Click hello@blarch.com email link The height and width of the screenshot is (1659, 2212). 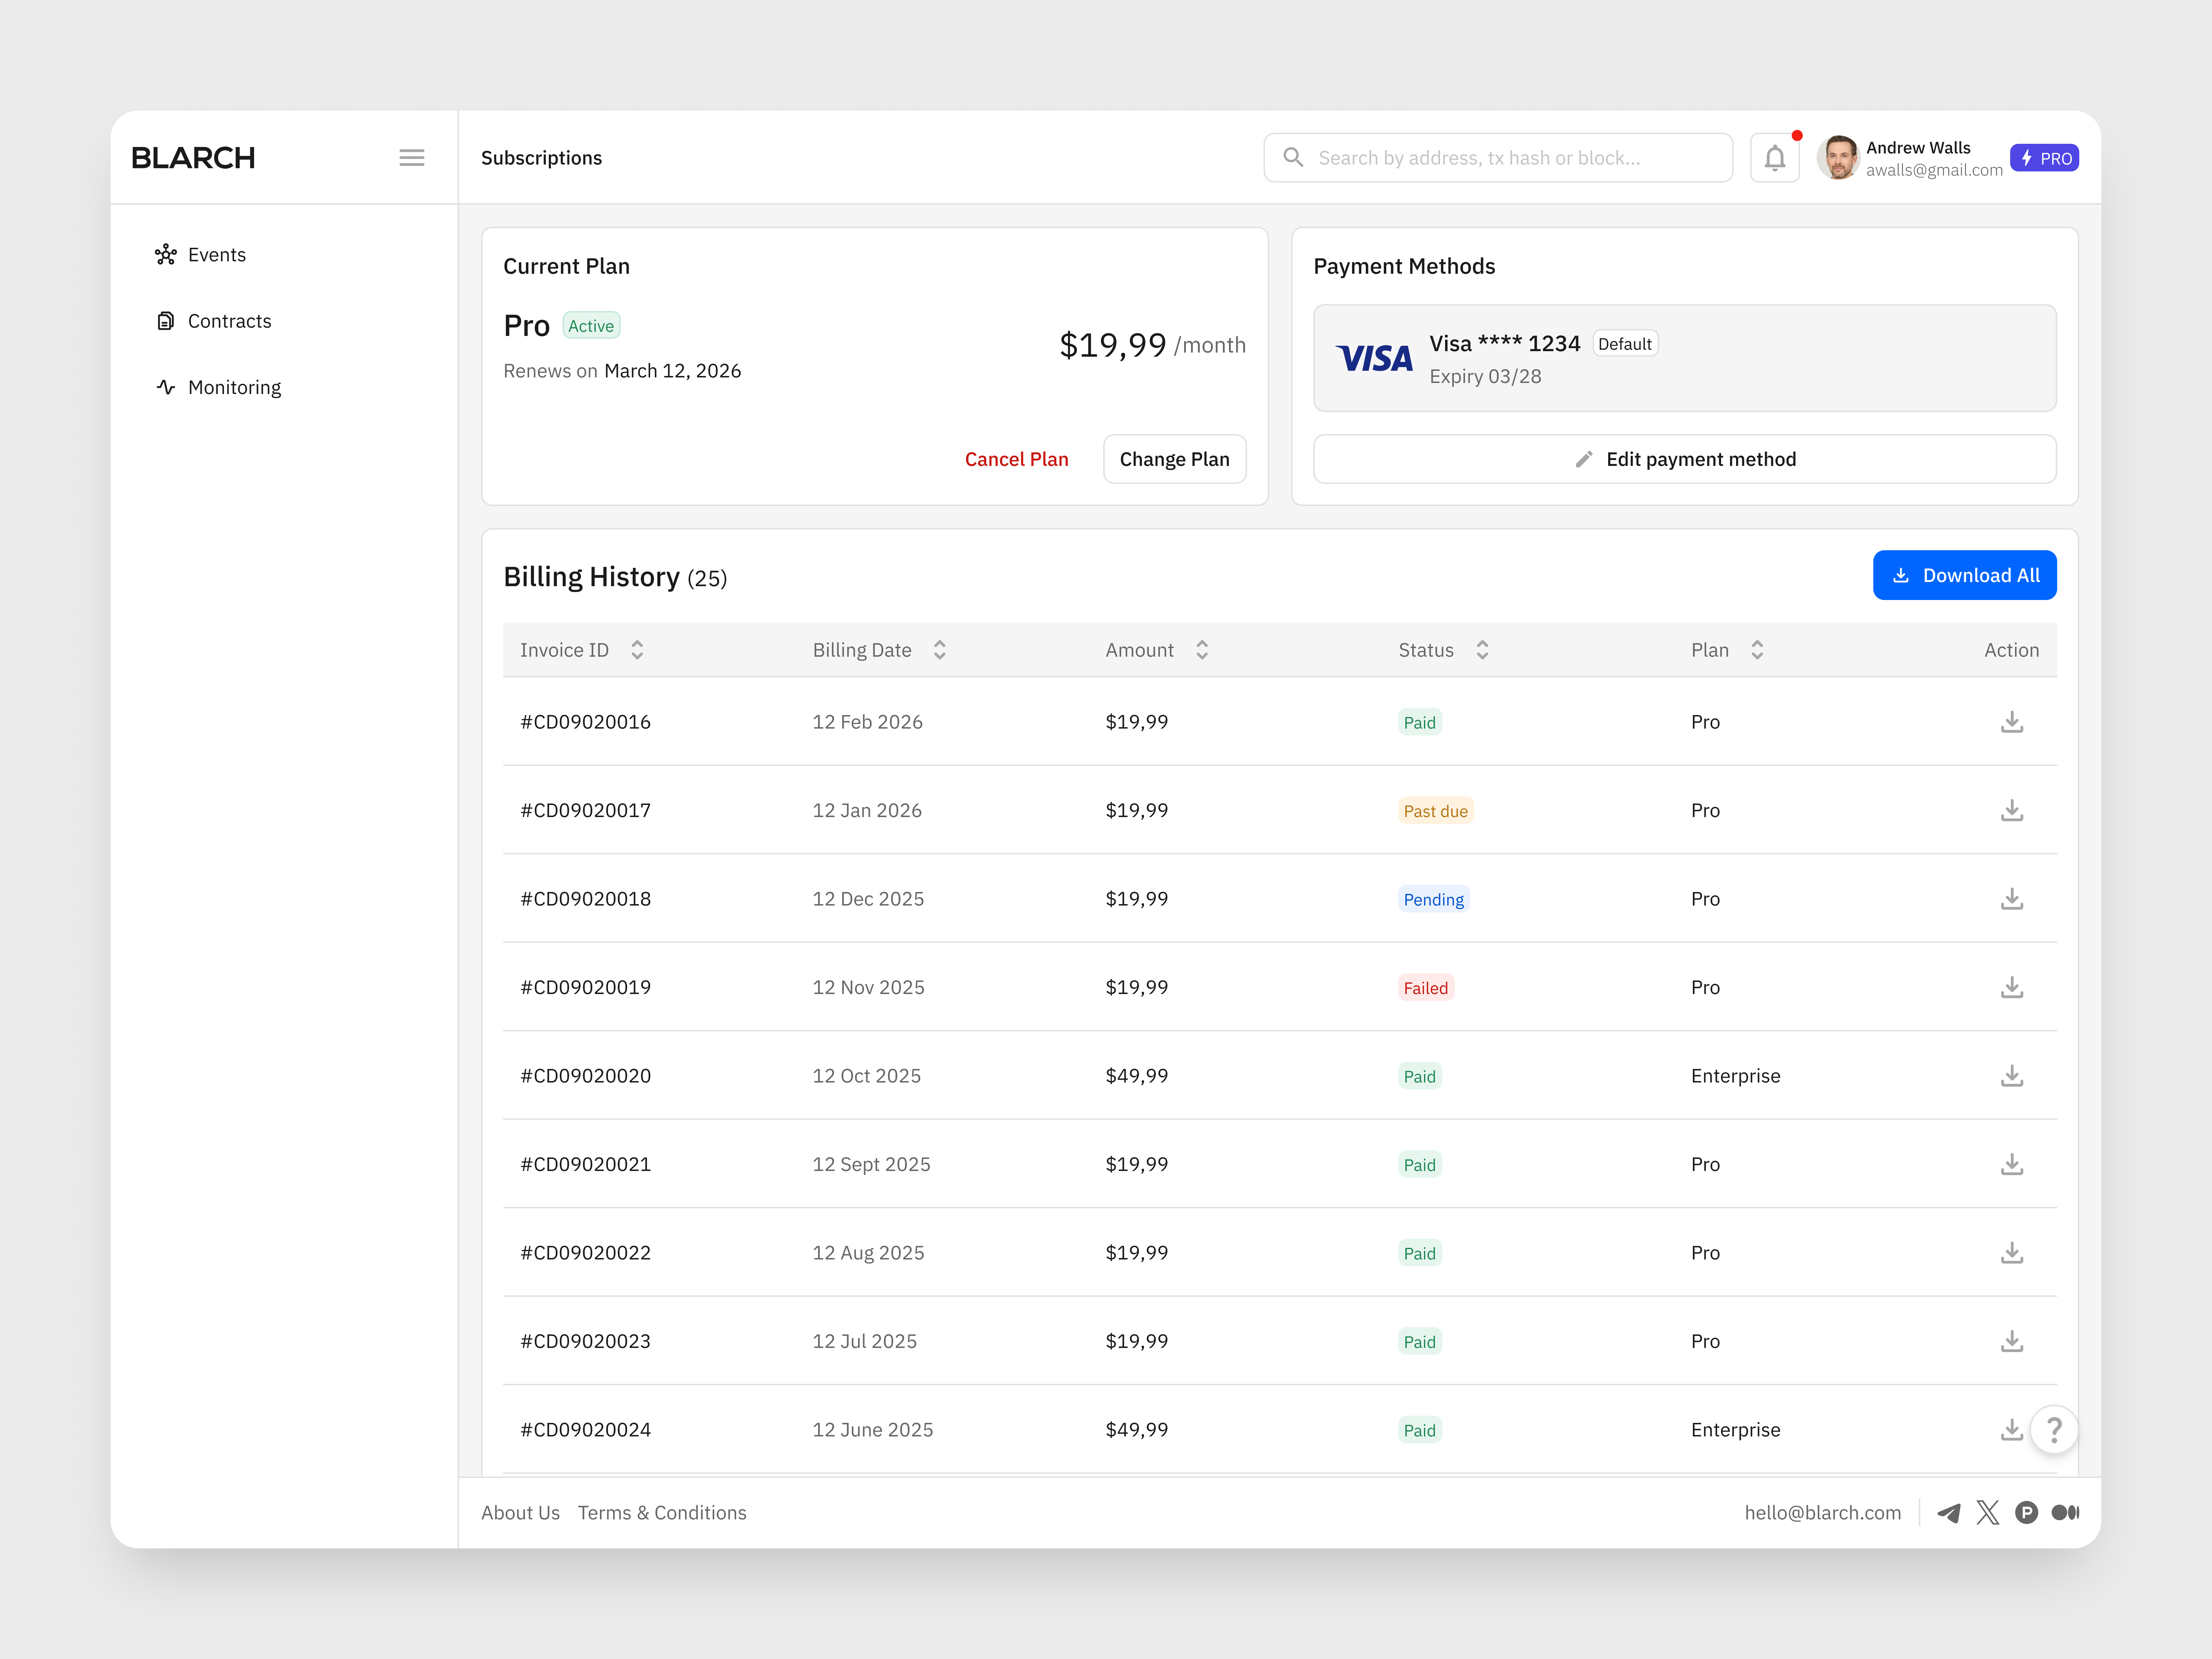[x=1823, y=1513]
